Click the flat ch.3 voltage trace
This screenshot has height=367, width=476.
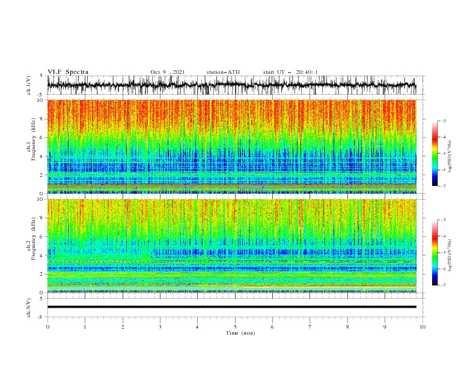coord(231,307)
